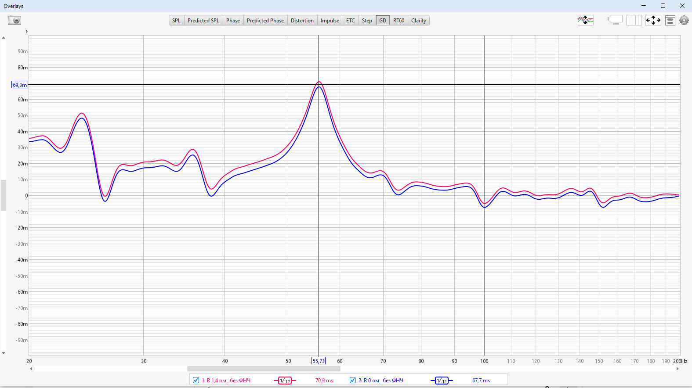Toggle the frequency axis log/linear icon
The height and width of the screenshot is (388, 692).
634,20
